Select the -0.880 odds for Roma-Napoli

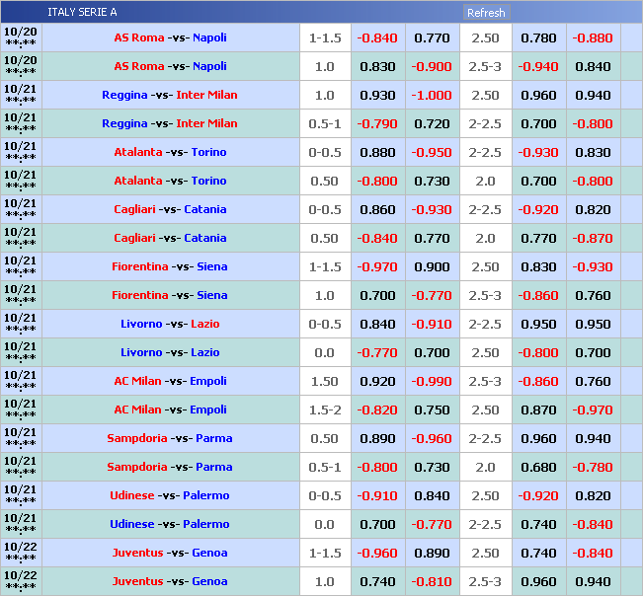[x=593, y=37]
